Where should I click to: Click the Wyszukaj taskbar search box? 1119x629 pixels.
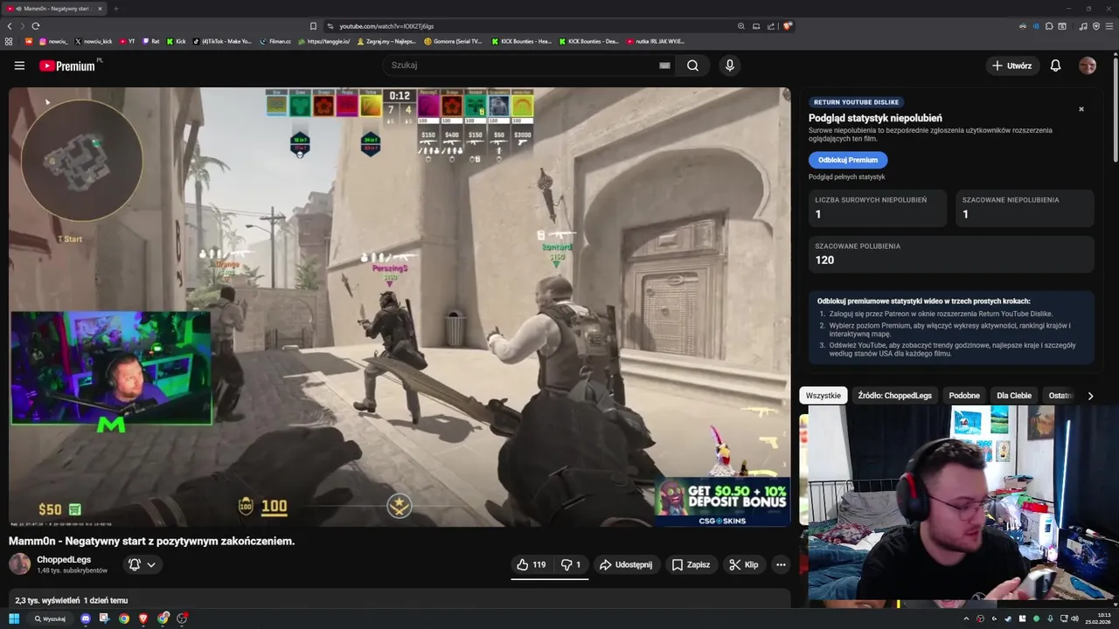click(51, 619)
